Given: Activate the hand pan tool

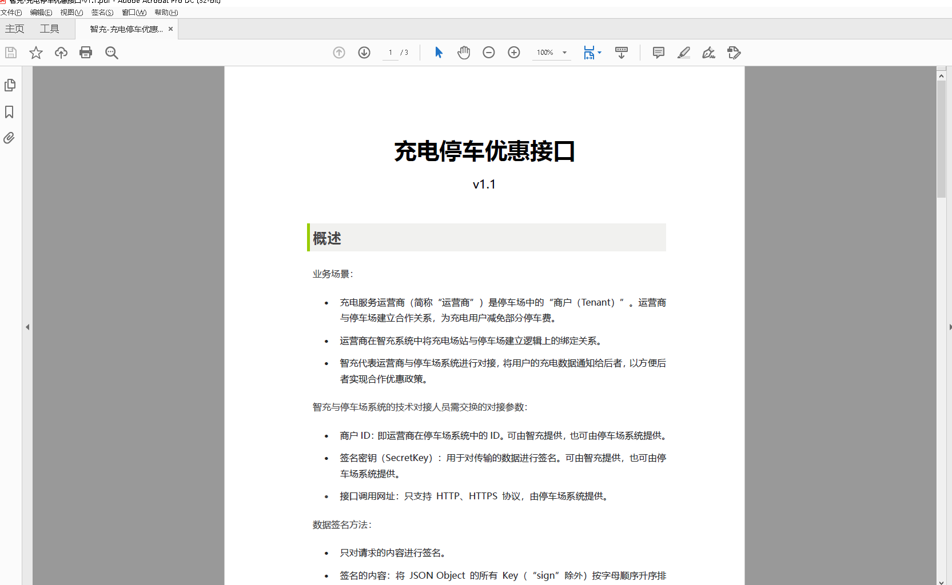Looking at the screenshot, I should point(464,53).
